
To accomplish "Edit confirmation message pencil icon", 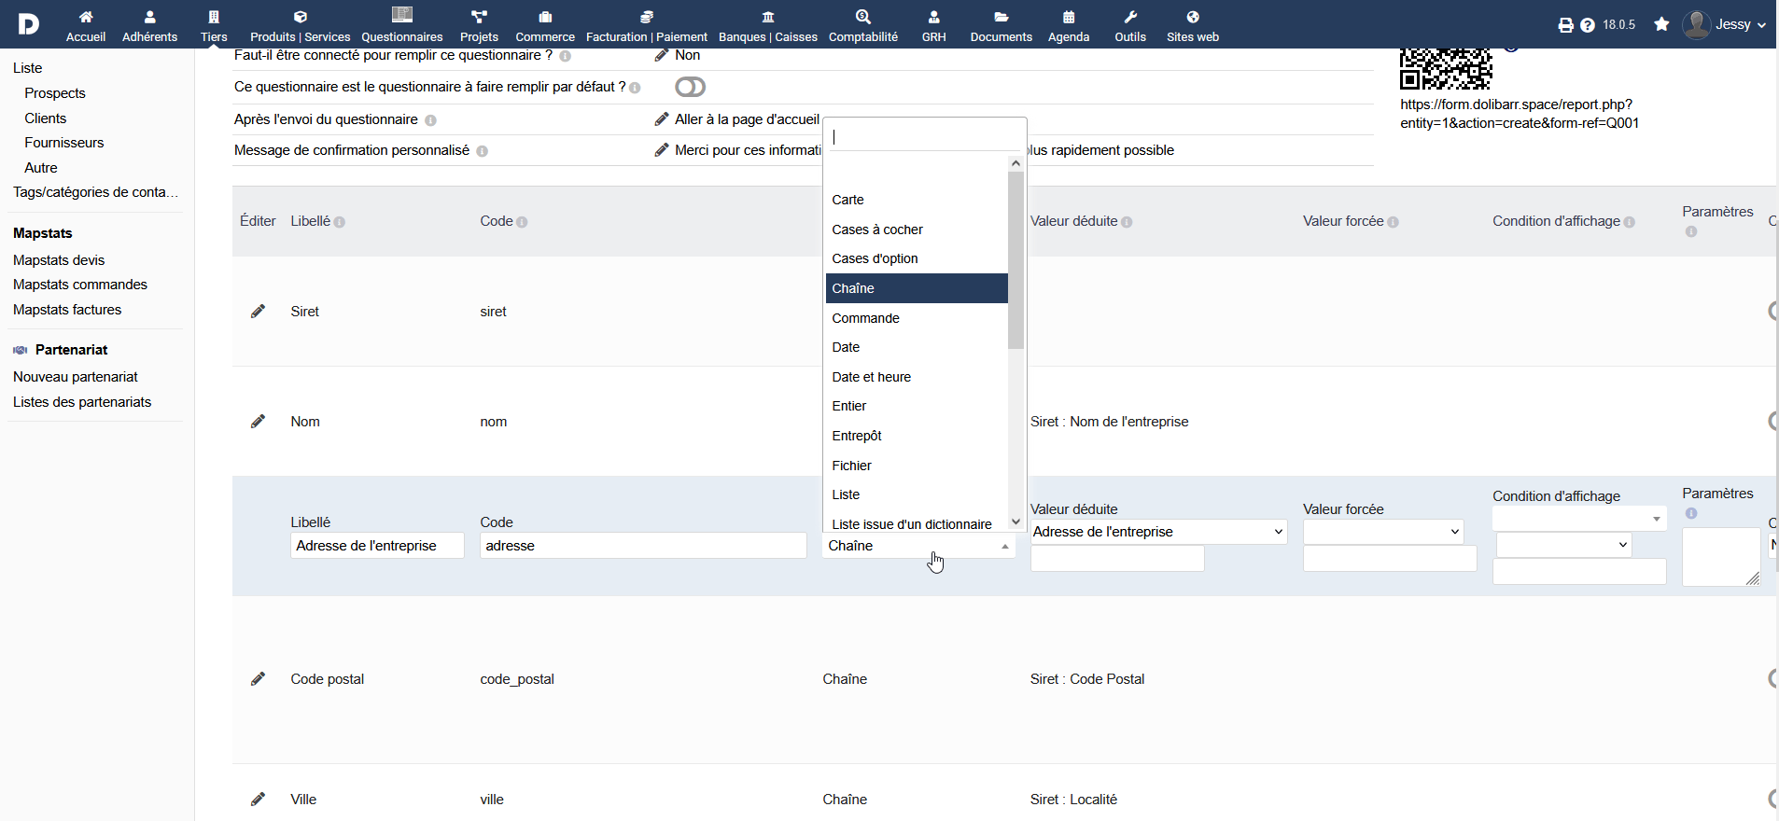I will (x=662, y=149).
